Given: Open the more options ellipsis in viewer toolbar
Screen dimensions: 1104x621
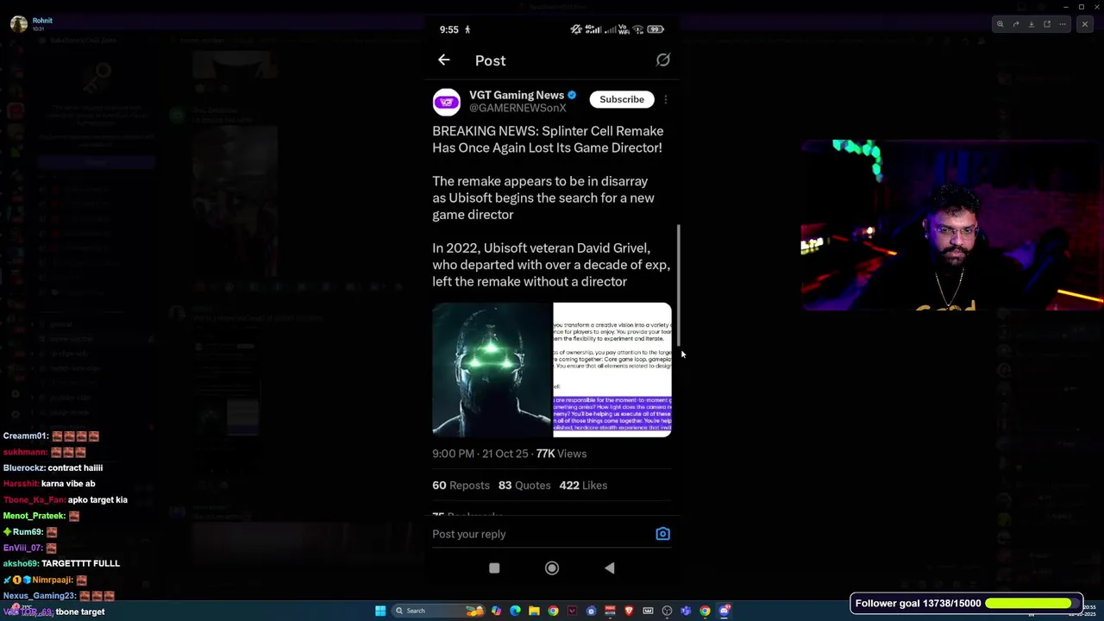Looking at the screenshot, I should click(x=1063, y=24).
